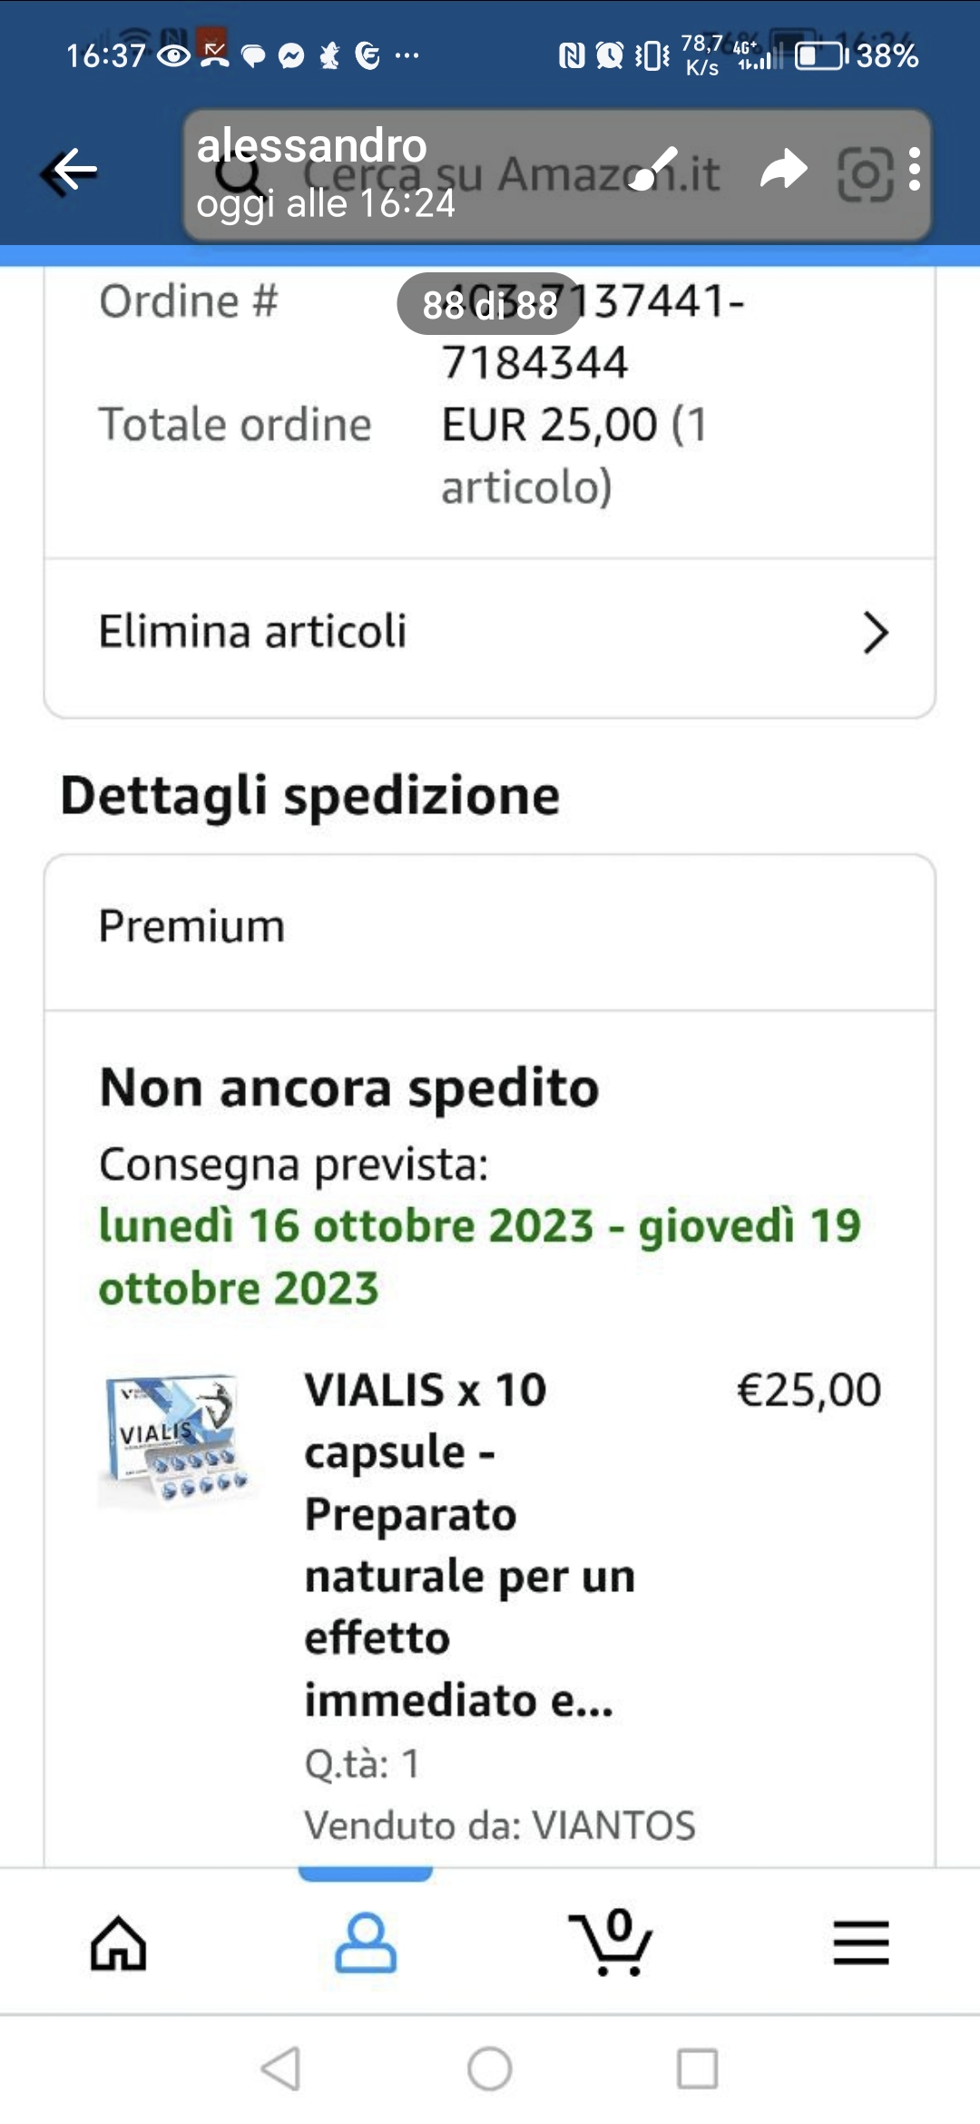Tap the back arrow in top bar

click(71, 170)
